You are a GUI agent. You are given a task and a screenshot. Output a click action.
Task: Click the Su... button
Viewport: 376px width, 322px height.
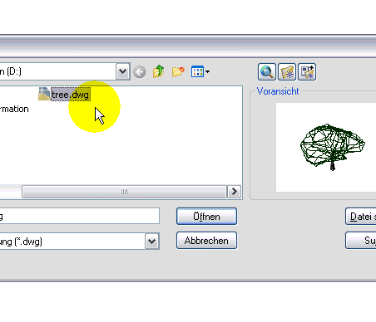(361, 241)
